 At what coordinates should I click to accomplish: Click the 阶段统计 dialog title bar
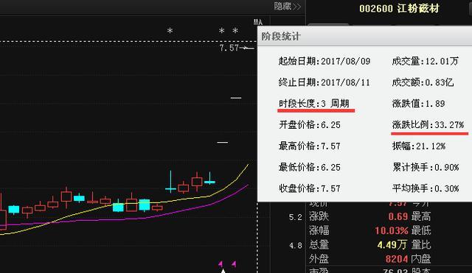tap(364, 36)
